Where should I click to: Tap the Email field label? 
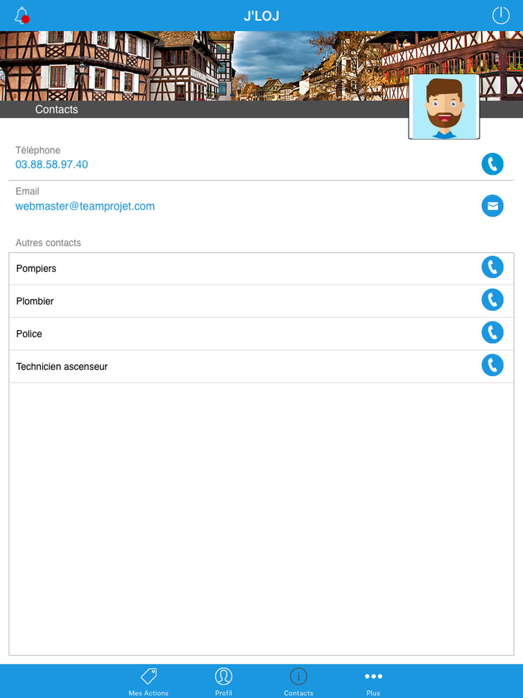[x=27, y=191]
